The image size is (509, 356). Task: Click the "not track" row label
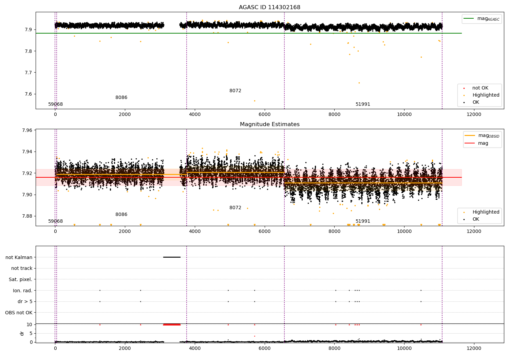click(x=22, y=269)
